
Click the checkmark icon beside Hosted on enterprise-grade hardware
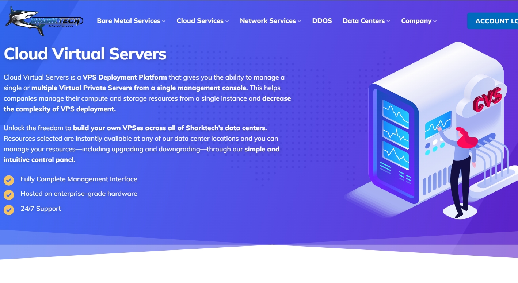point(9,194)
